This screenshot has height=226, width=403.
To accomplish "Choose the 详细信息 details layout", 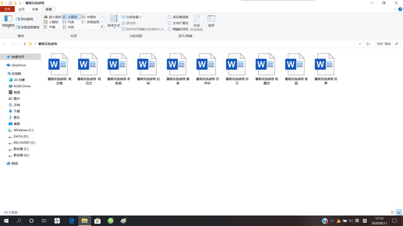I will (x=91, y=22).
